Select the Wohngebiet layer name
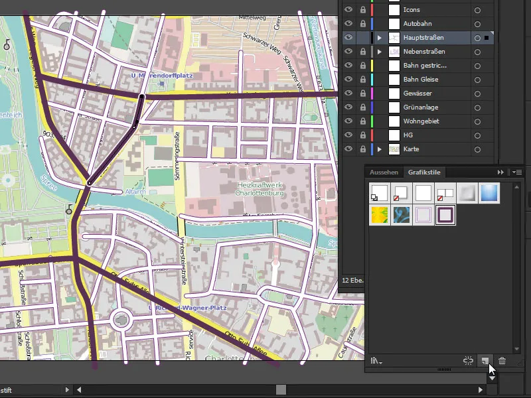 (421, 121)
